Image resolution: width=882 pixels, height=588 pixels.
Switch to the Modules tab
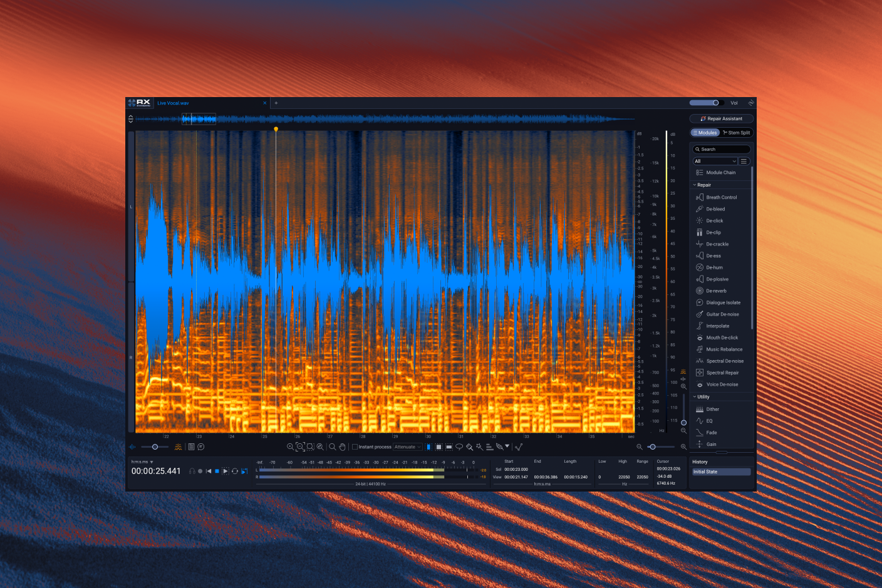click(x=705, y=133)
